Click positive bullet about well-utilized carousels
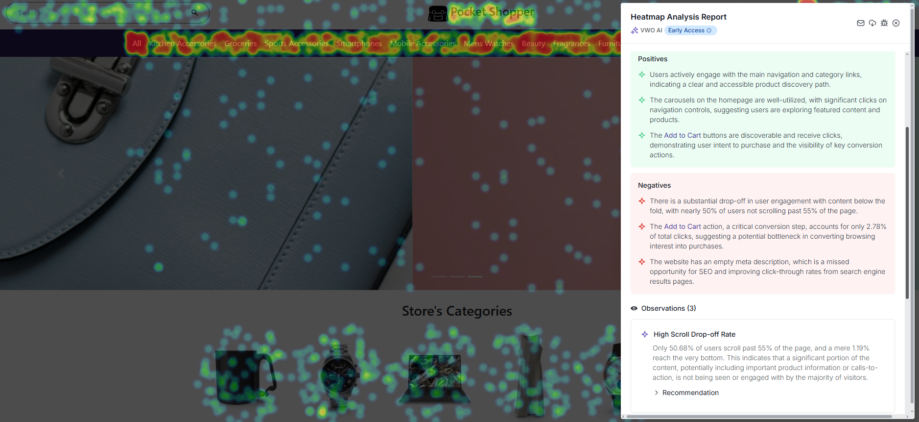Image resolution: width=919 pixels, height=422 pixels. pos(768,110)
